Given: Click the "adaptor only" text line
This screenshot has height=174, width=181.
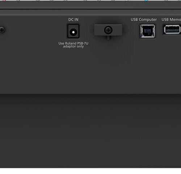Looking at the screenshot, I should pyautogui.click(x=73, y=46).
